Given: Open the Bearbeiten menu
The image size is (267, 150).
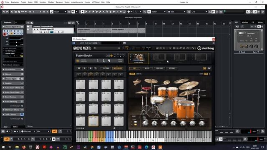Looking at the screenshot, I should (x=15, y=2).
